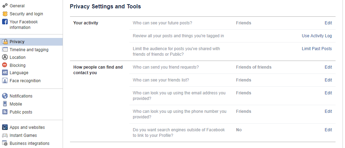Click the Notifications globe icon

click(x=5, y=96)
